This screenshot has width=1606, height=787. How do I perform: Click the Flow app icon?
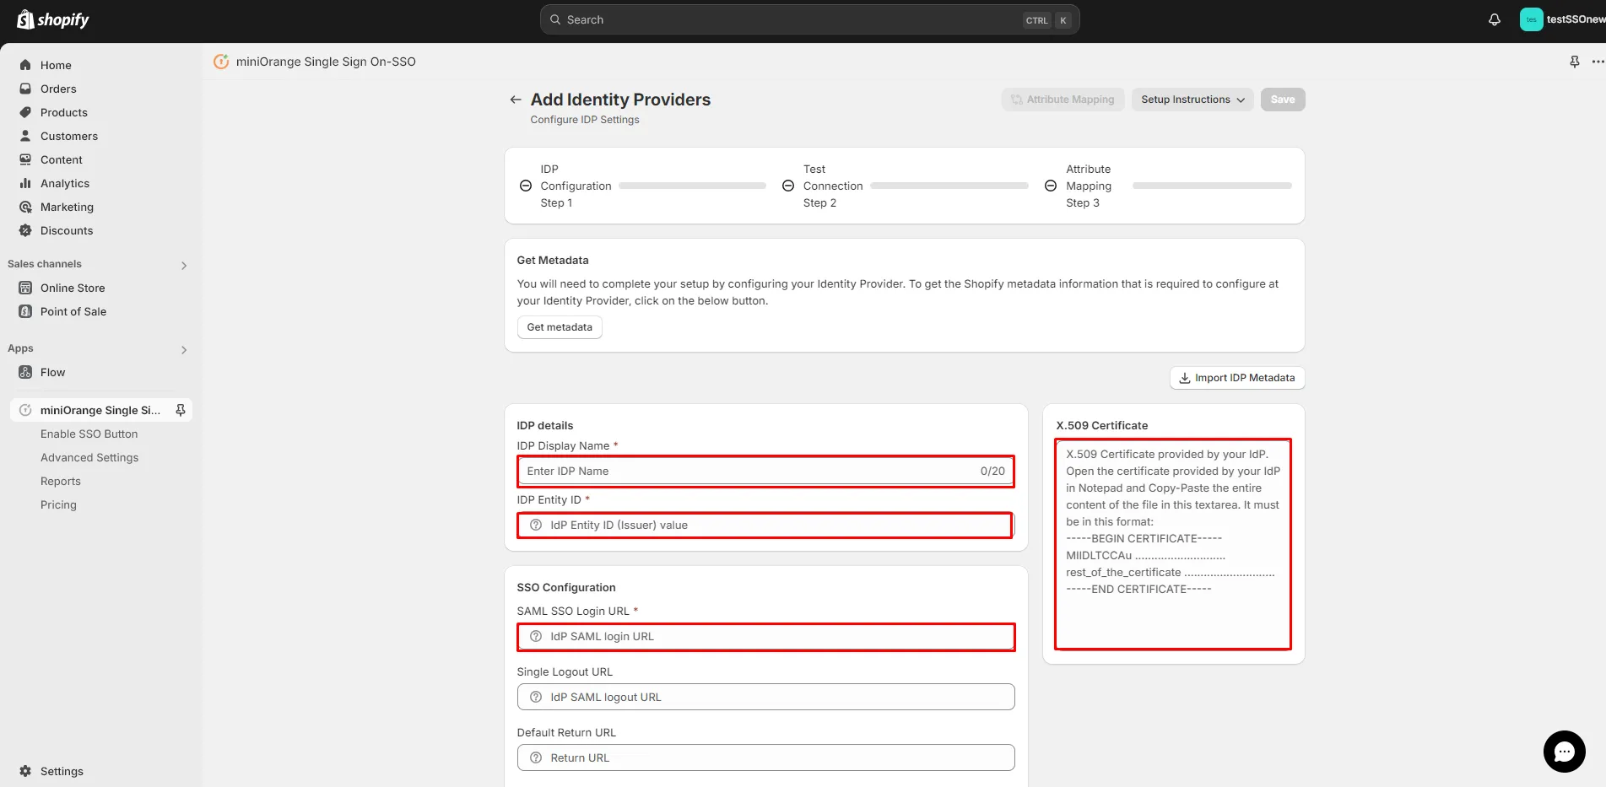[25, 372]
